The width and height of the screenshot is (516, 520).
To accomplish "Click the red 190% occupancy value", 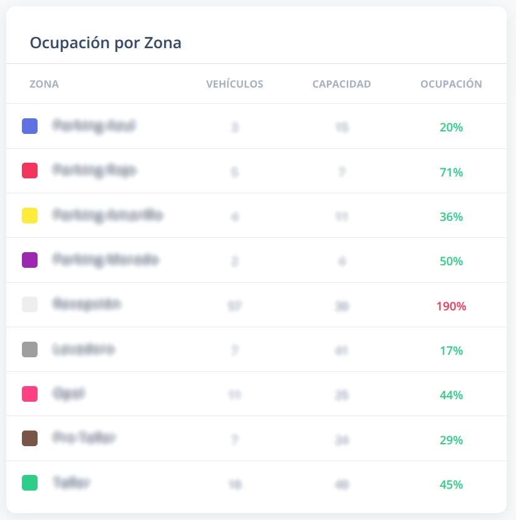I will click(451, 306).
